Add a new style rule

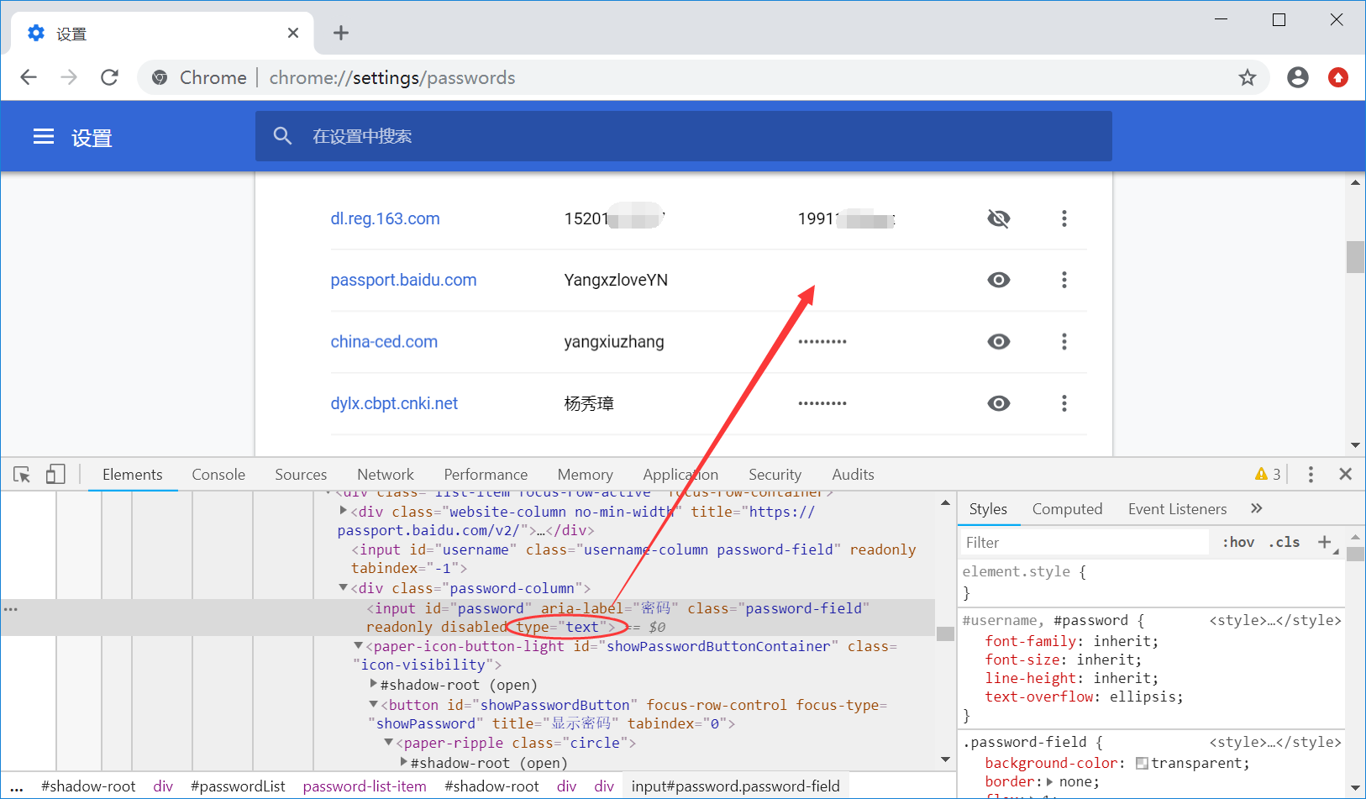pyautogui.click(x=1325, y=543)
